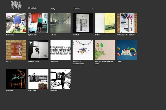
Task: Click the showreel title link
Action: coord(54,90)
